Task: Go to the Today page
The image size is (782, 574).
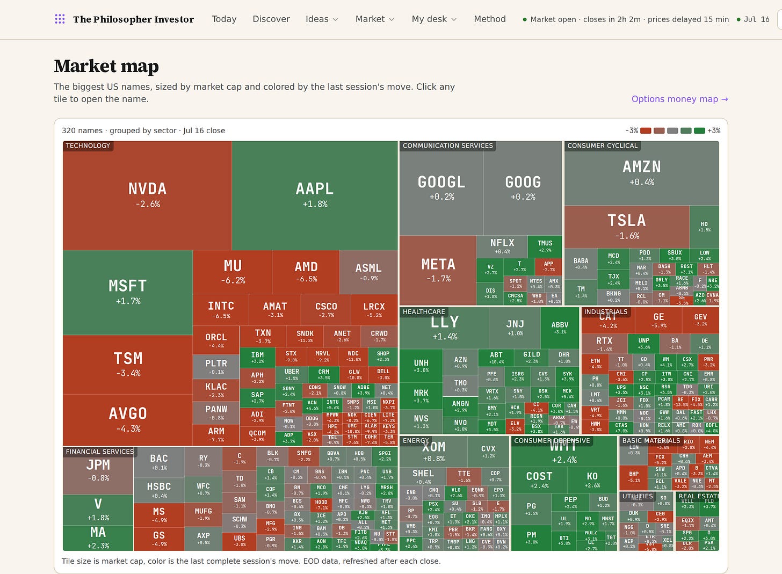Action: (224, 19)
